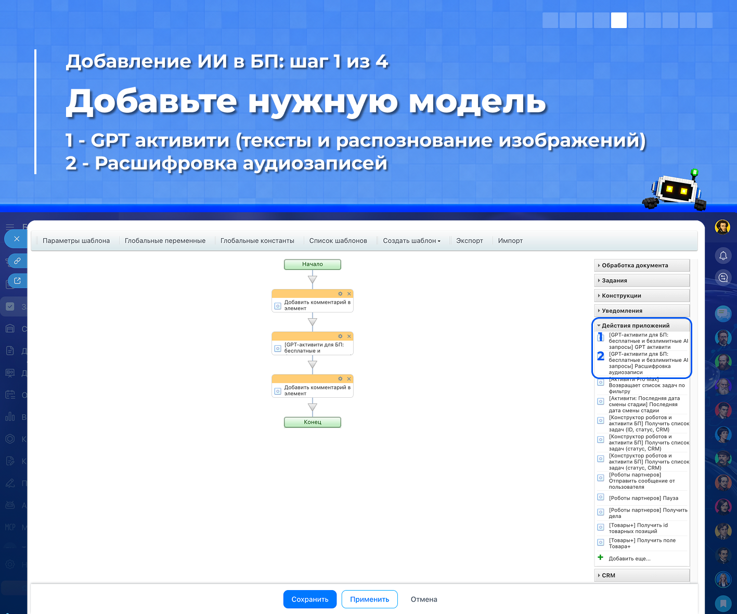Open Глобальные переменные menu item

coord(165,241)
